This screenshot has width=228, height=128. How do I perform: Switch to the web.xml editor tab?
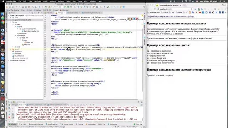pyautogui.click(x=49, y=13)
